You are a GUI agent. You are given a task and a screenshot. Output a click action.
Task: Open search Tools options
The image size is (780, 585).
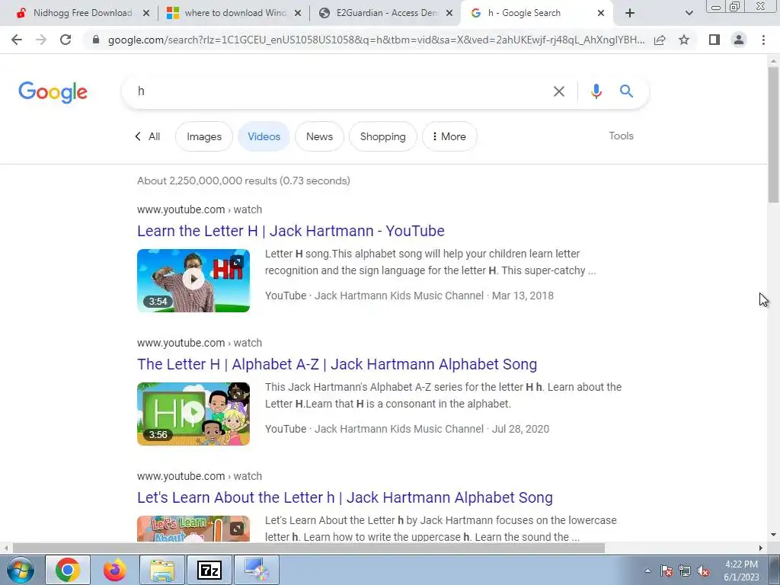tap(621, 136)
